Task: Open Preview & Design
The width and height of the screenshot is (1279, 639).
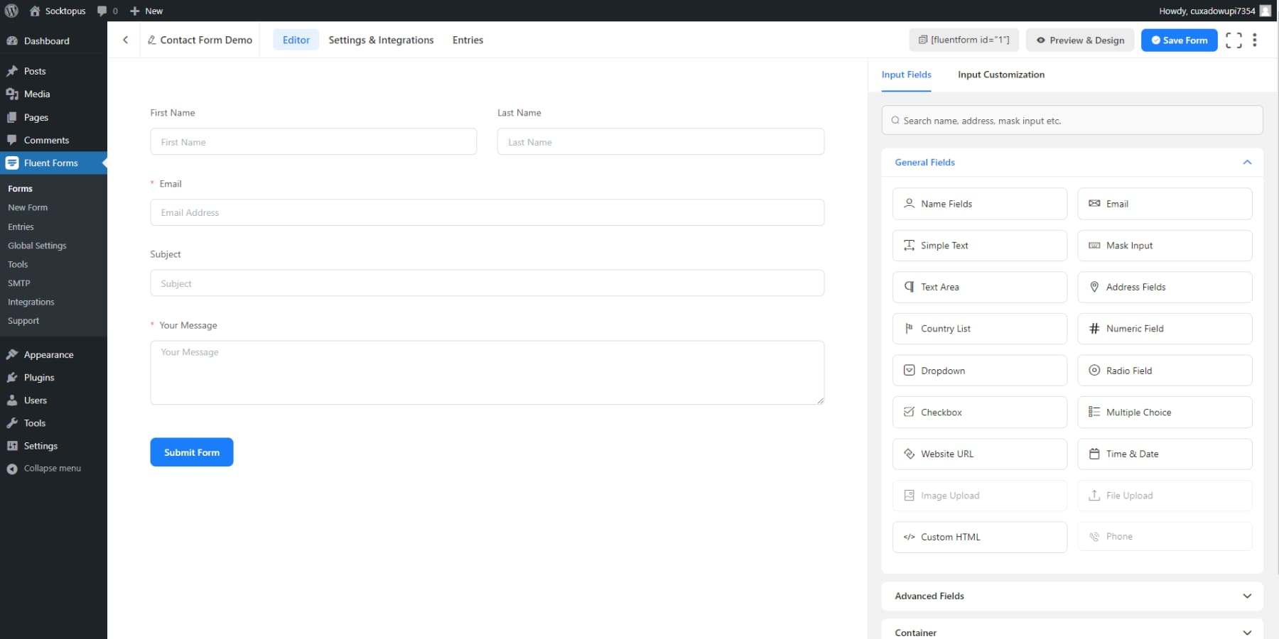Action: (x=1079, y=40)
